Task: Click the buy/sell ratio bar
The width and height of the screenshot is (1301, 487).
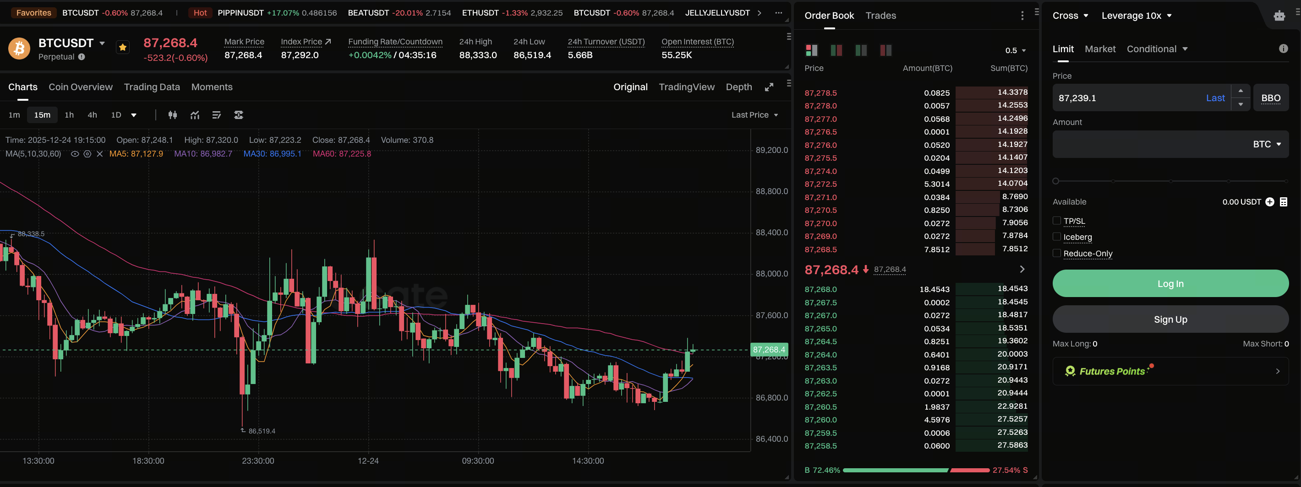Action: click(x=916, y=471)
